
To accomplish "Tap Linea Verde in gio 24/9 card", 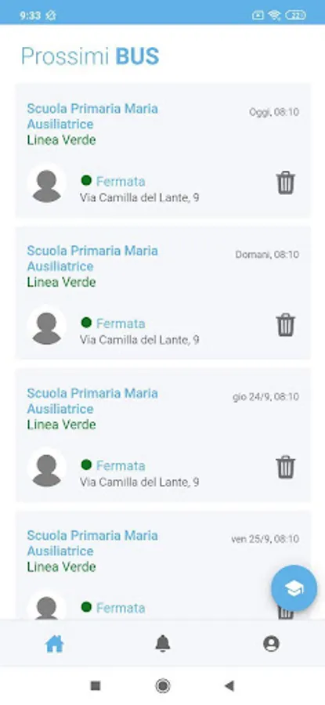I will (62, 425).
